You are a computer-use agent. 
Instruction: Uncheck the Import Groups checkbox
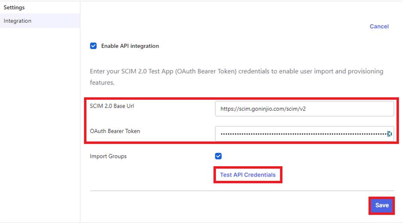[x=218, y=156]
